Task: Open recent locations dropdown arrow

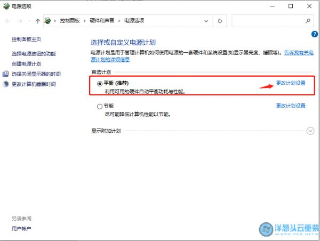Action: [x=29, y=21]
